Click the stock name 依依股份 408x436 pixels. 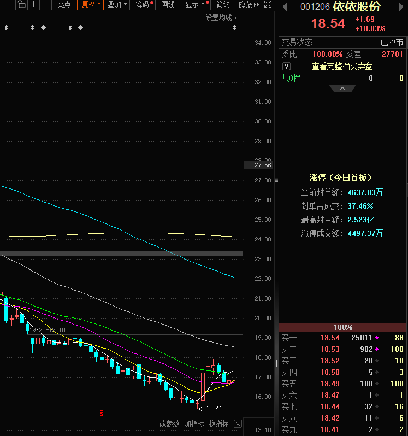pyautogui.click(x=357, y=7)
